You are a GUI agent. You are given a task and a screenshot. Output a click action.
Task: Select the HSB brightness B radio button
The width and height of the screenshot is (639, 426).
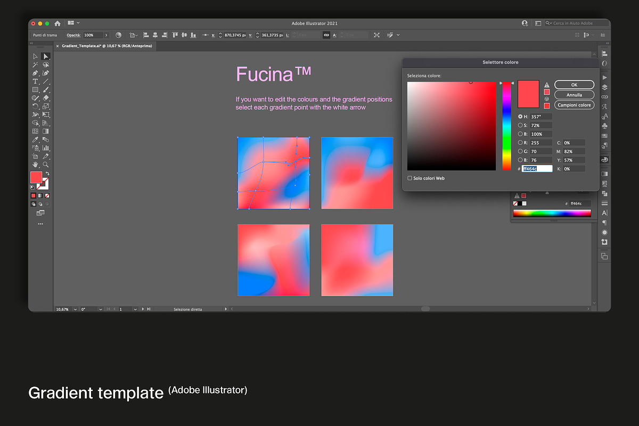520,134
